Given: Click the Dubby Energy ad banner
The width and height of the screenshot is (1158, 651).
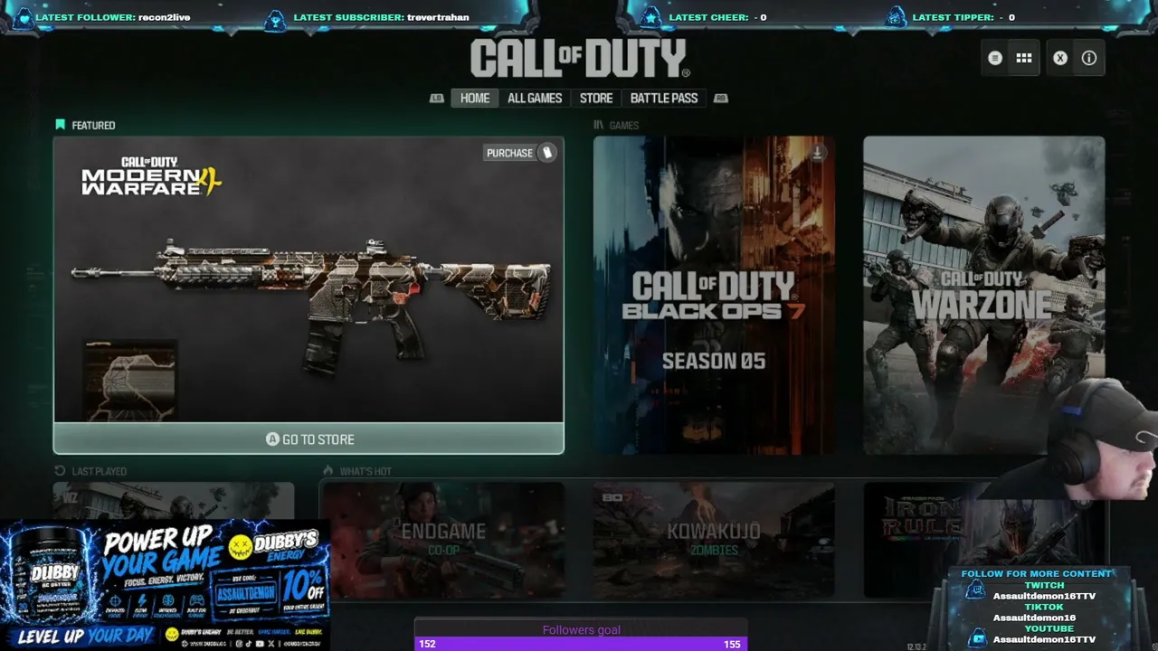Looking at the screenshot, I should [x=165, y=585].
